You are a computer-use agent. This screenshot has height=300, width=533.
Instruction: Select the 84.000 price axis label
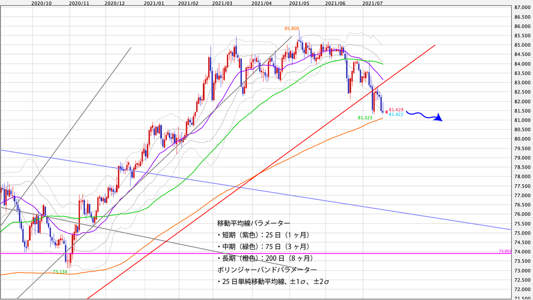coord(523,64)
